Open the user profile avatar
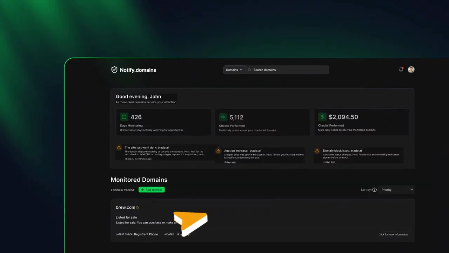The image size is (449, 253). coord(411,70)
